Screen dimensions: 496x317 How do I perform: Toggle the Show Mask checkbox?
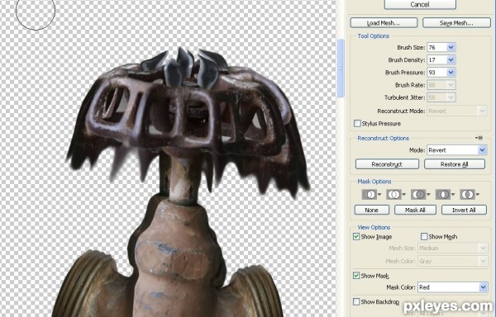(x=356, y=276)
